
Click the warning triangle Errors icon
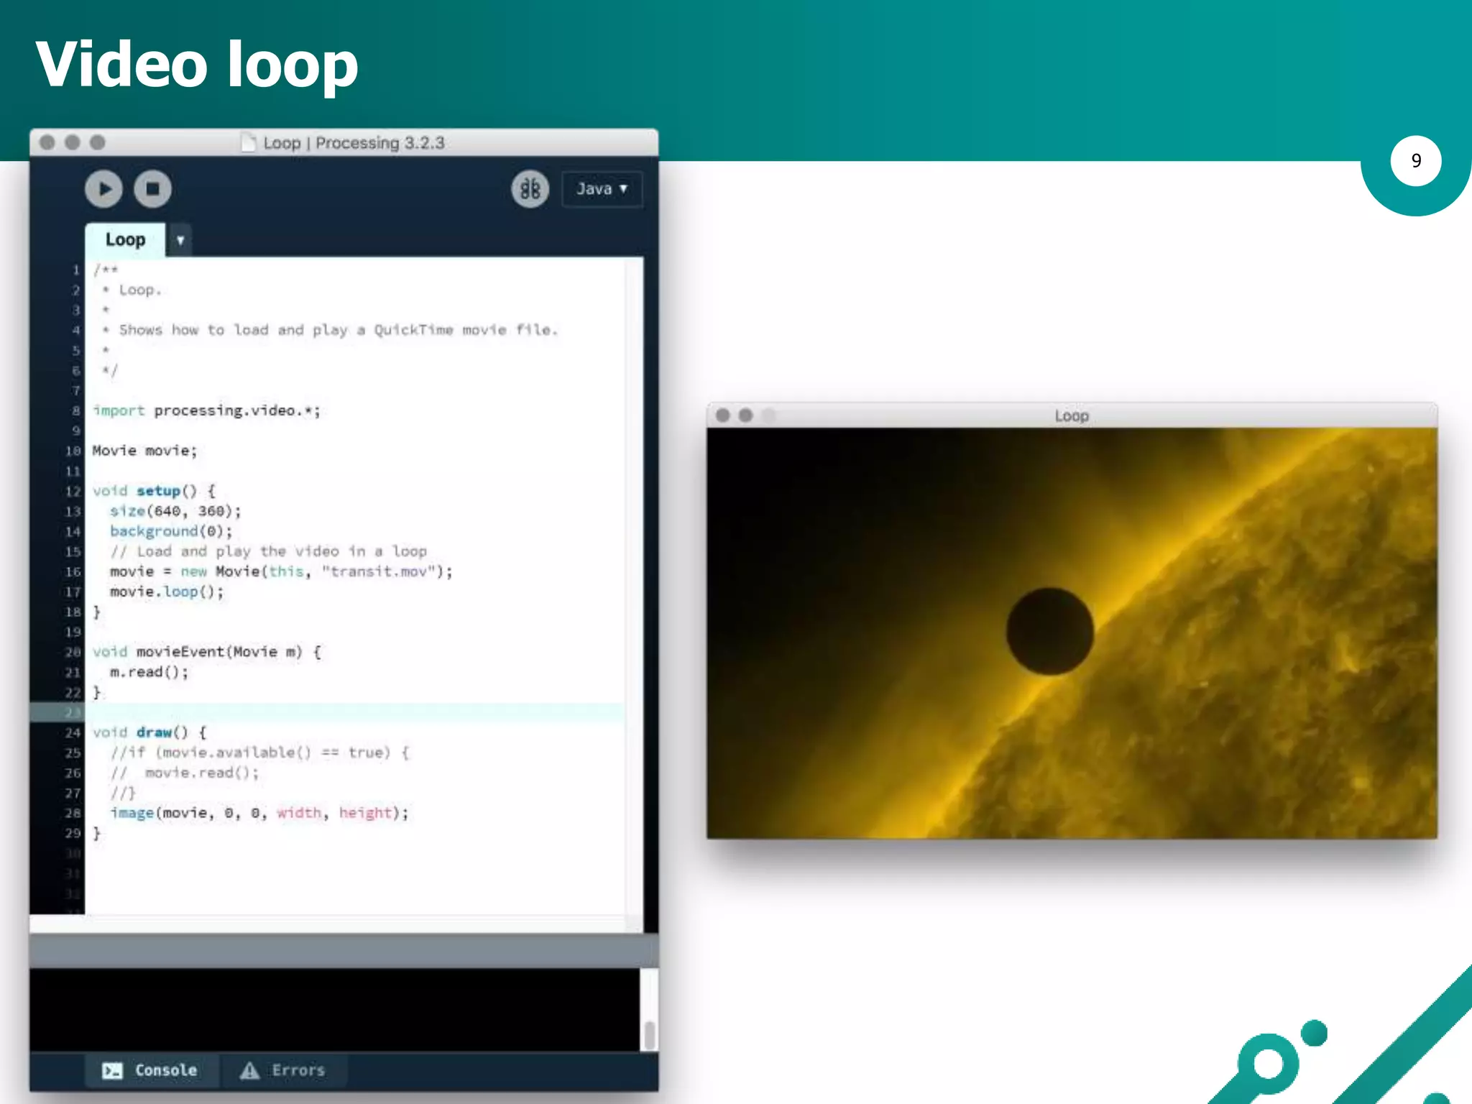[x=249, y=1070]
